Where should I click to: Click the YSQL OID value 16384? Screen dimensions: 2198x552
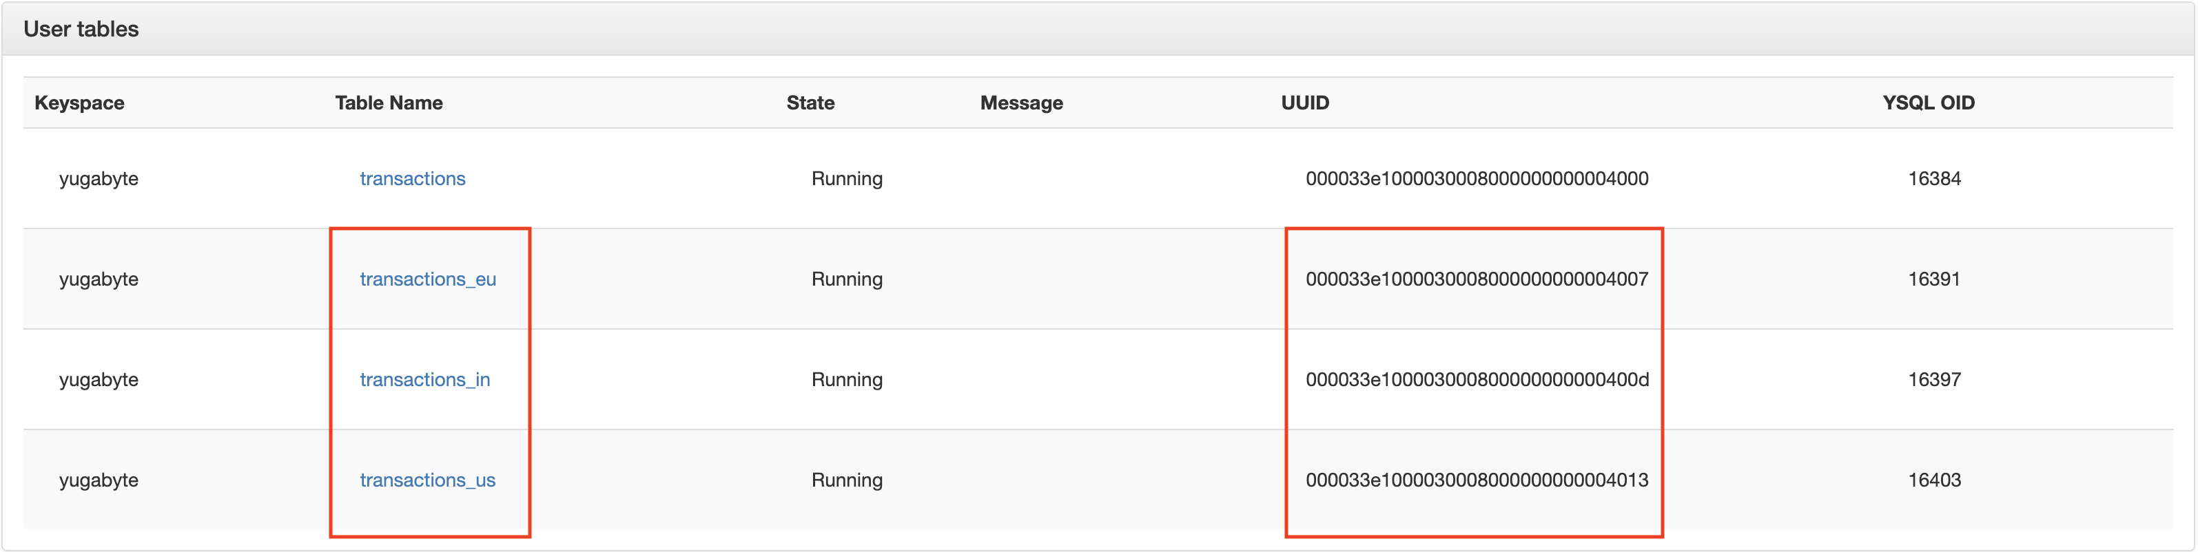(1933, 179)
